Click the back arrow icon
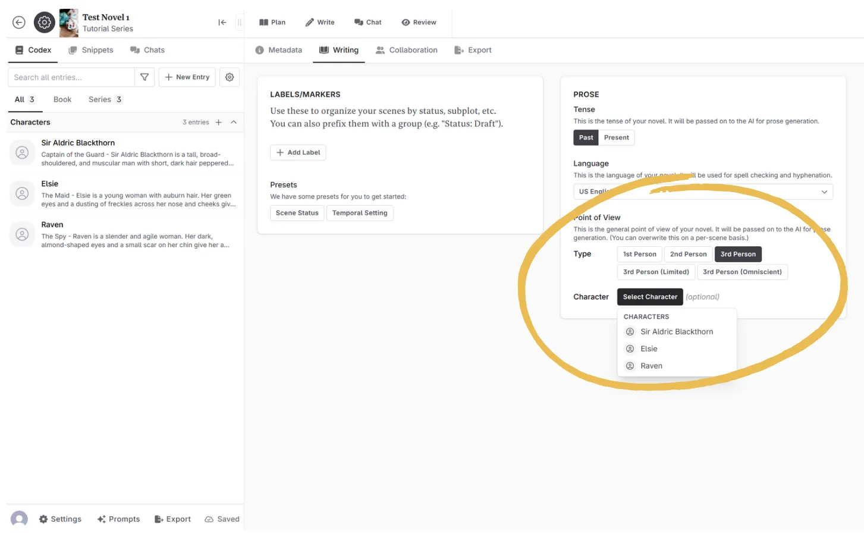Viewport: 864px width, 540px height. pyautogui.click(x=19, y=23)
